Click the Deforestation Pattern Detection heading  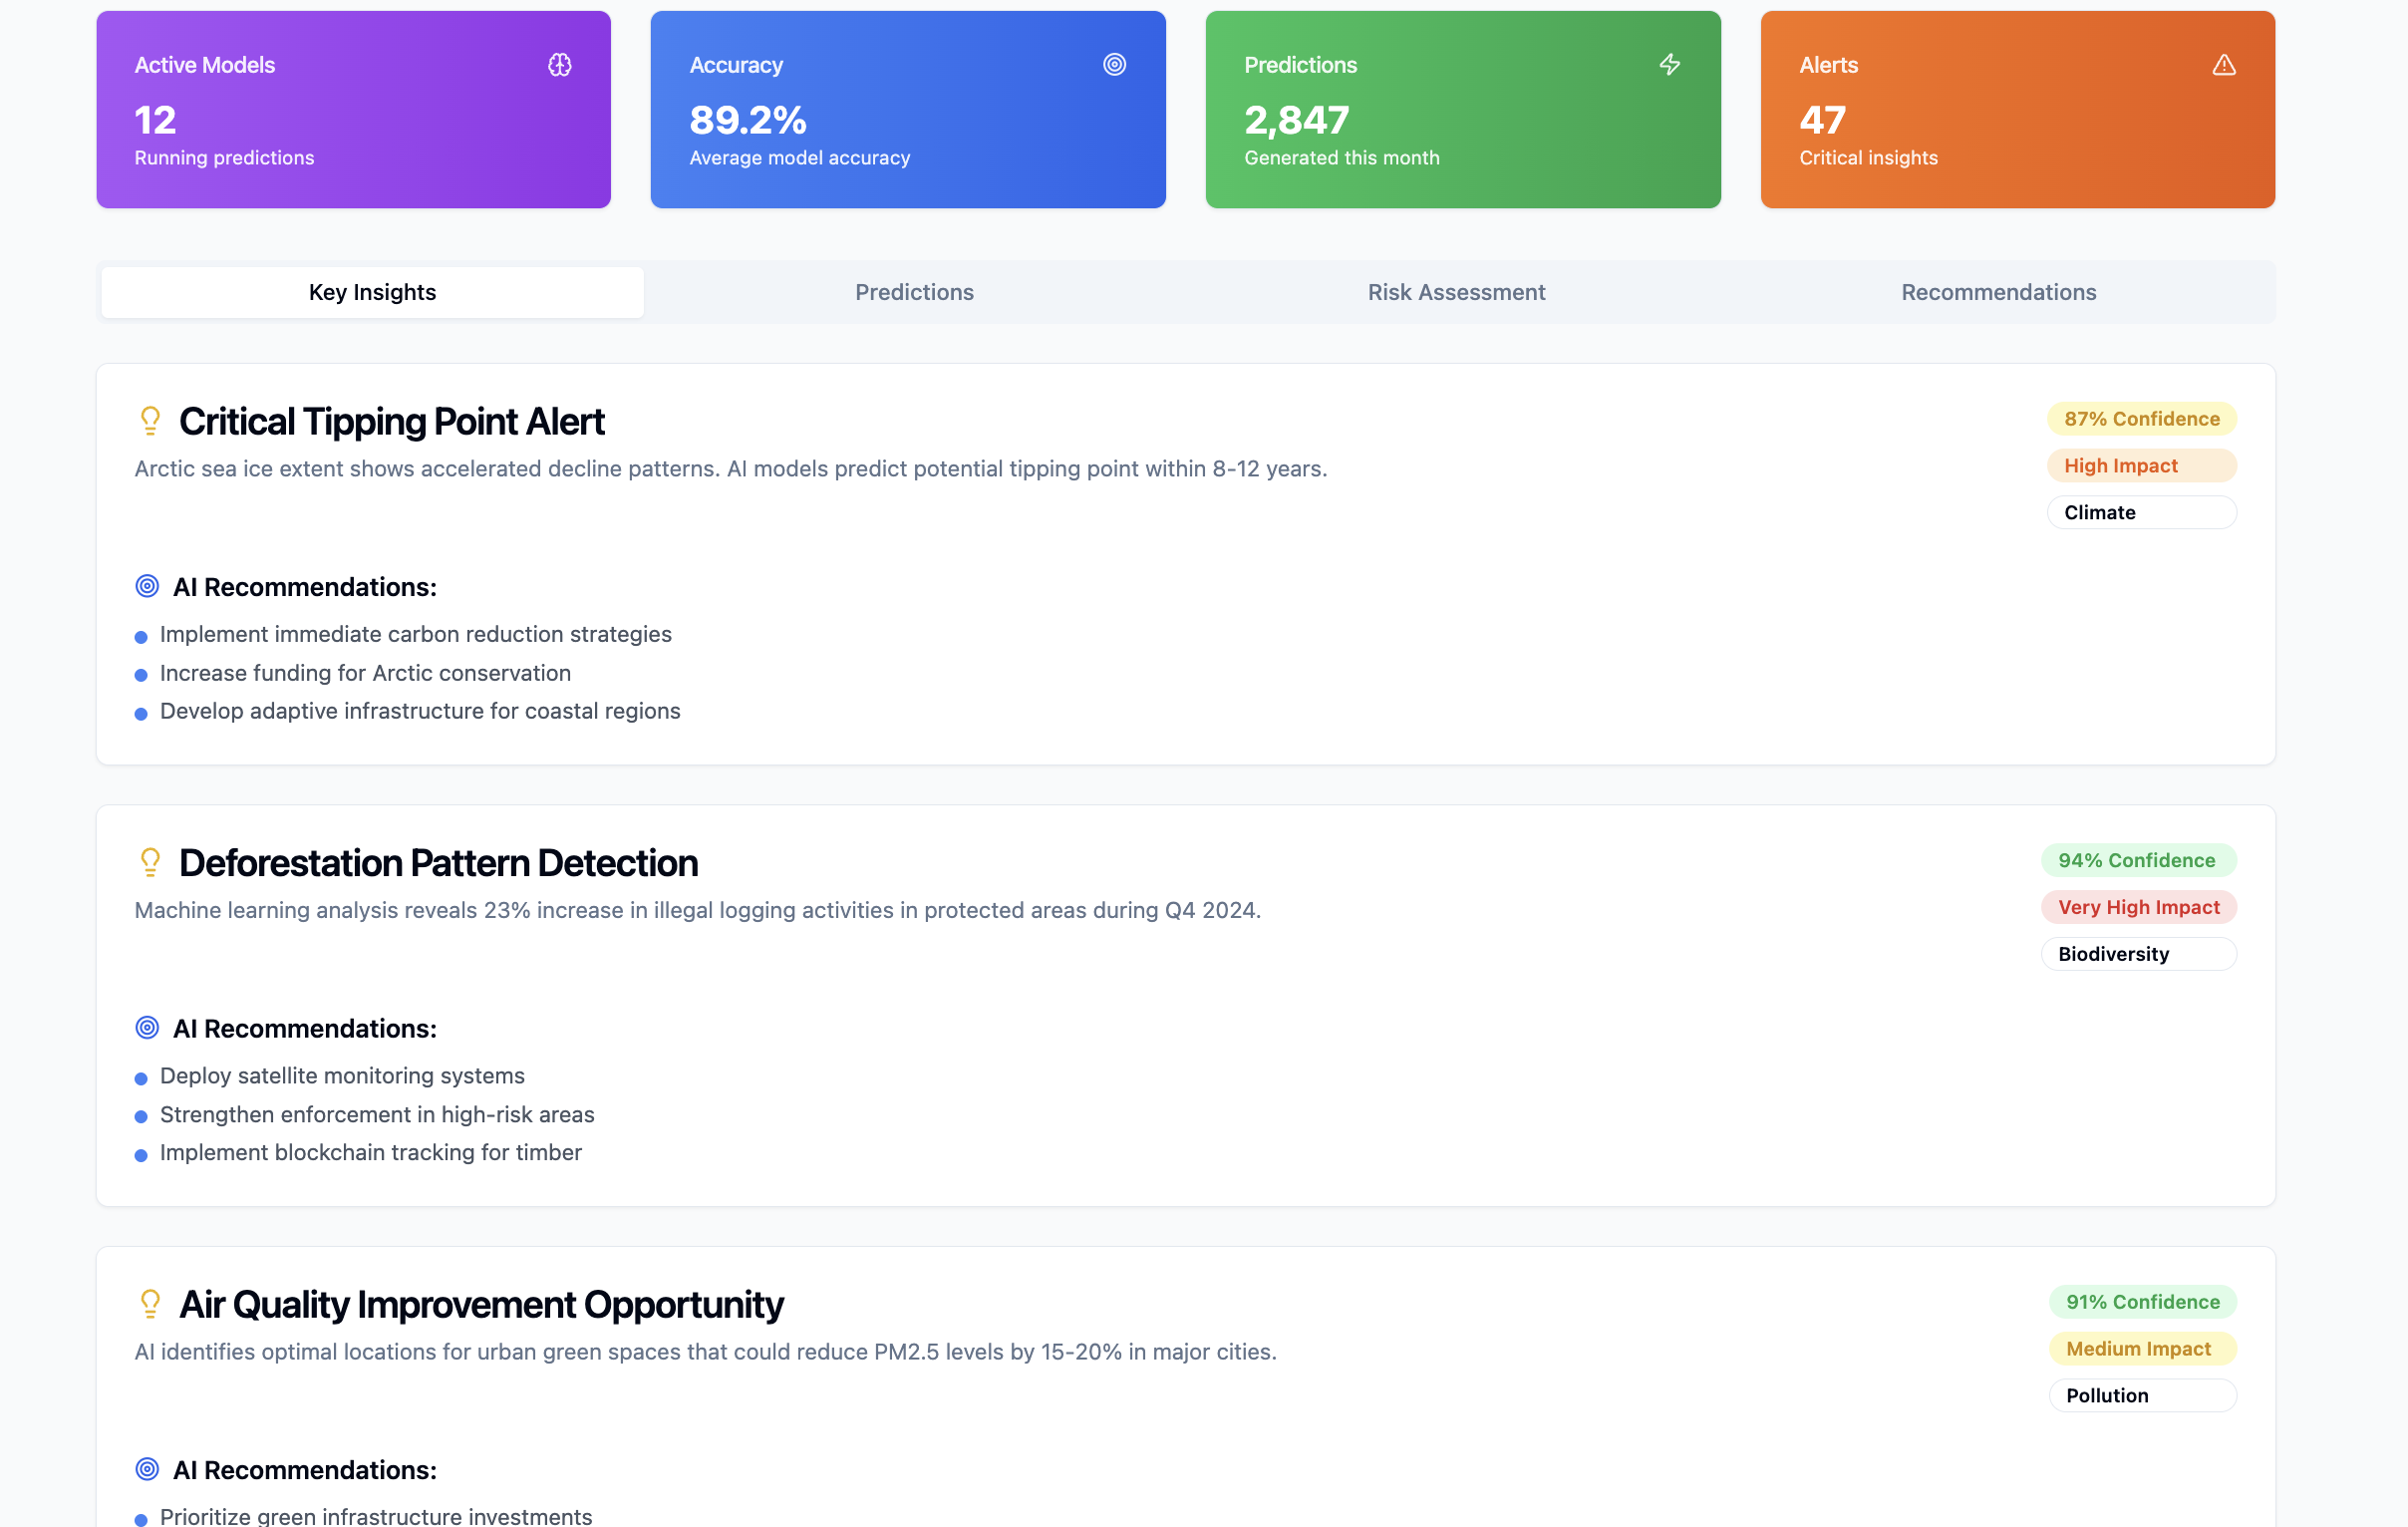438,863
